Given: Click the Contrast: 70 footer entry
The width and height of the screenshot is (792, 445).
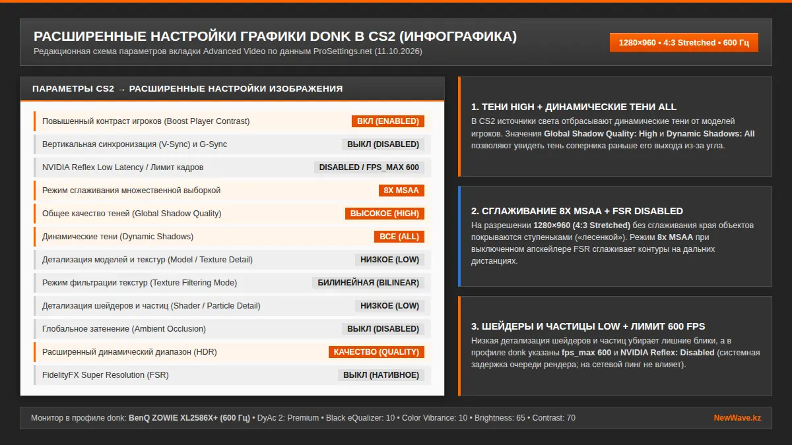Looking at the screenshot, I should pyautogui.click(x=552, y=417).
